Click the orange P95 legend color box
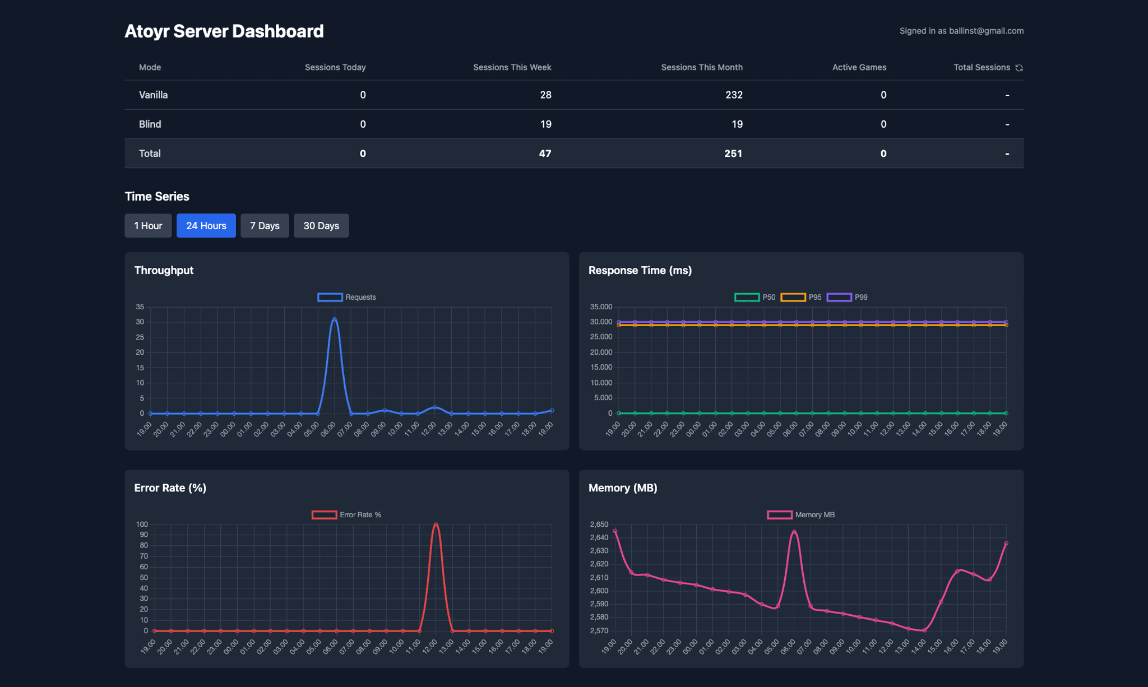This screenshot has width=1148, height=687. (x=793, y=297)
